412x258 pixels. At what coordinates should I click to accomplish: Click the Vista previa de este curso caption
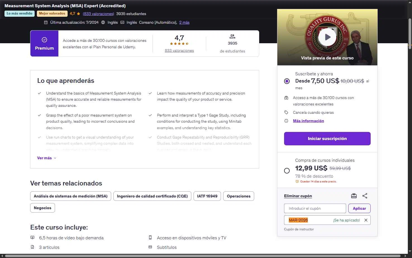pyautogui.click(x=327, y=58)
